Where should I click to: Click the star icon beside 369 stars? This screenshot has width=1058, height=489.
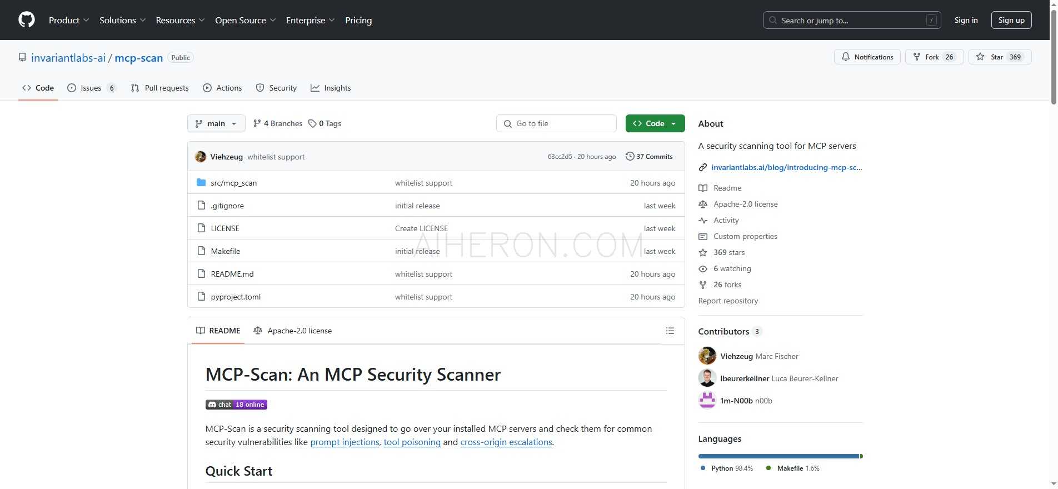pos(703,253)
